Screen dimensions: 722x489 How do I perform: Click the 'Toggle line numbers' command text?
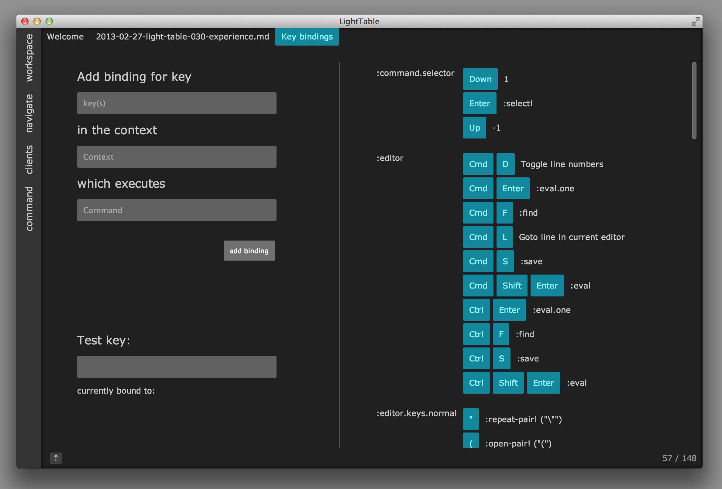[562, 164]
